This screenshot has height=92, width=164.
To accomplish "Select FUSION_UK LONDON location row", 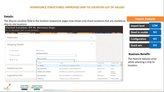I will click(x=78, y=72).
